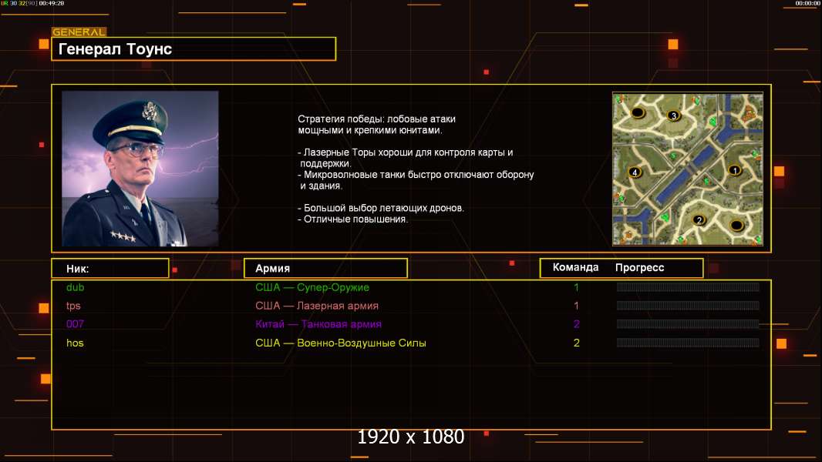Click start position marker 4 on minimap

pos(635,172)
